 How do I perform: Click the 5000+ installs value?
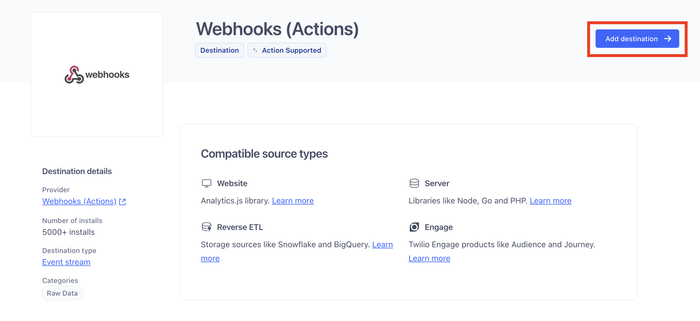[x=68, y=232]
